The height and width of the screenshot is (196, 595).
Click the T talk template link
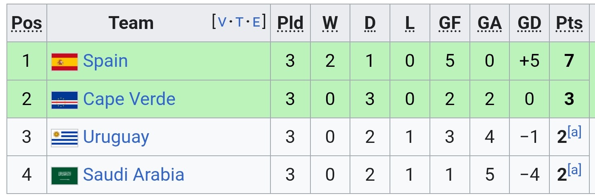239,22
